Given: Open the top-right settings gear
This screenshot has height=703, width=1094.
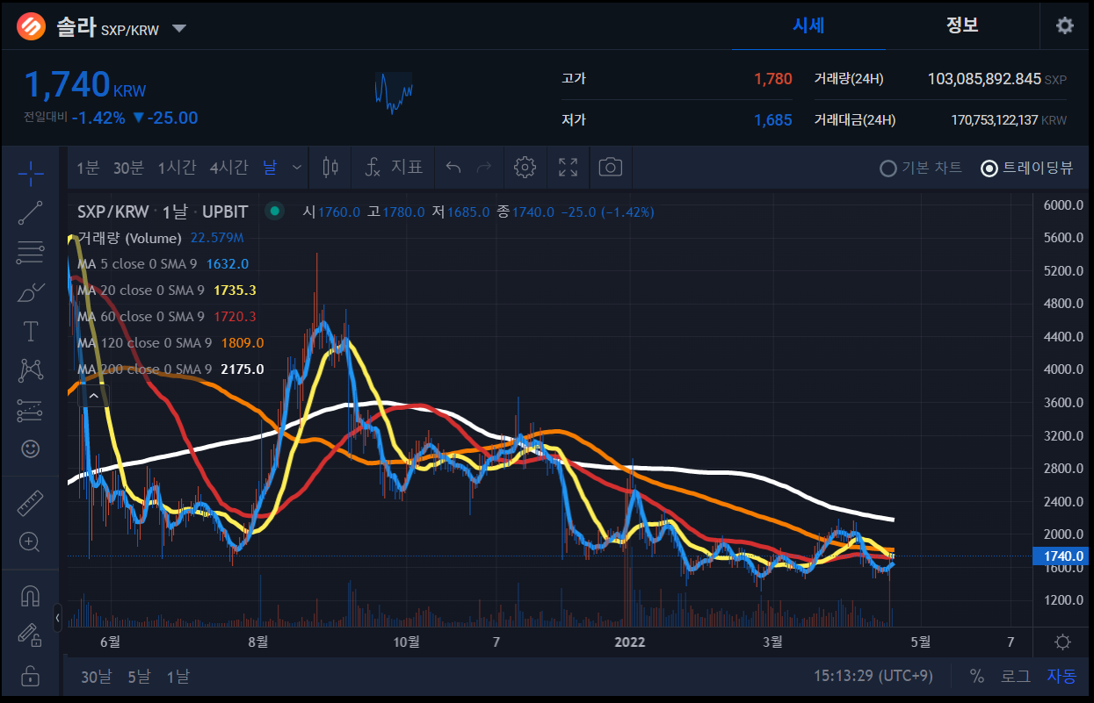Looking at the screenshot, I should [1064, 25].
